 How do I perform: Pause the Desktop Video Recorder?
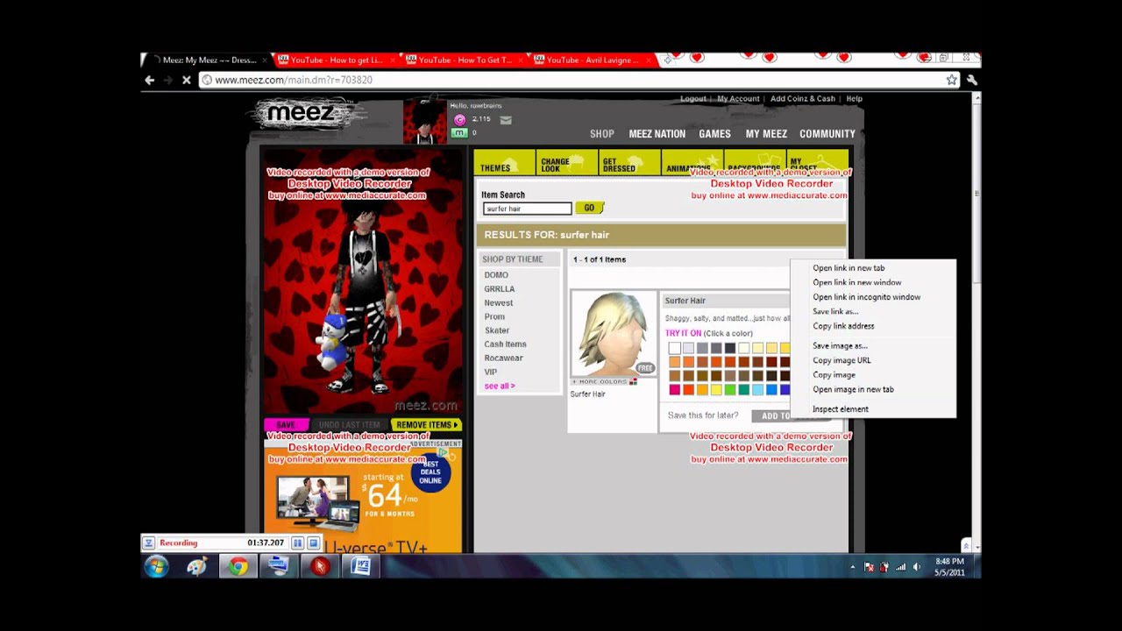coord(297,543)
